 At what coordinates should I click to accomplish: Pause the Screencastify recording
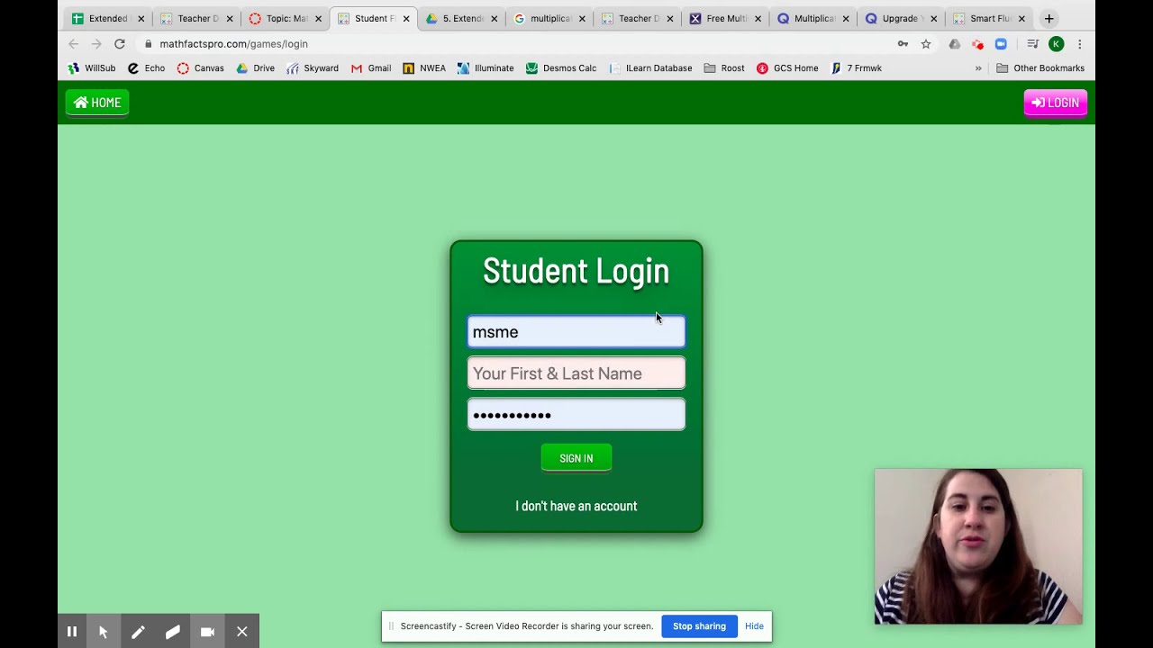pos(72,632)
